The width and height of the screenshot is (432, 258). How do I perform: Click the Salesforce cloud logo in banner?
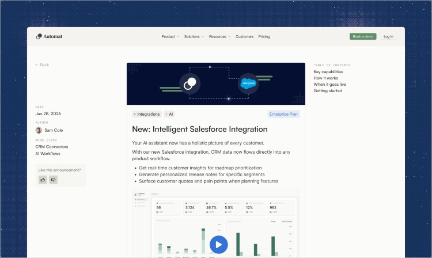coord(248,84)
